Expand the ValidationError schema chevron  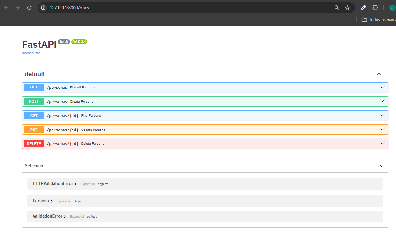point(65,217)
